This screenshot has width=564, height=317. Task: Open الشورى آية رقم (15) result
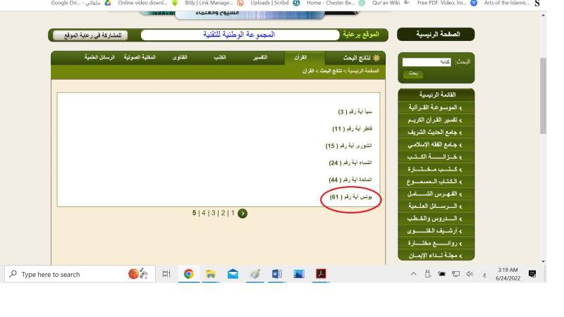(x=348, y=146)
